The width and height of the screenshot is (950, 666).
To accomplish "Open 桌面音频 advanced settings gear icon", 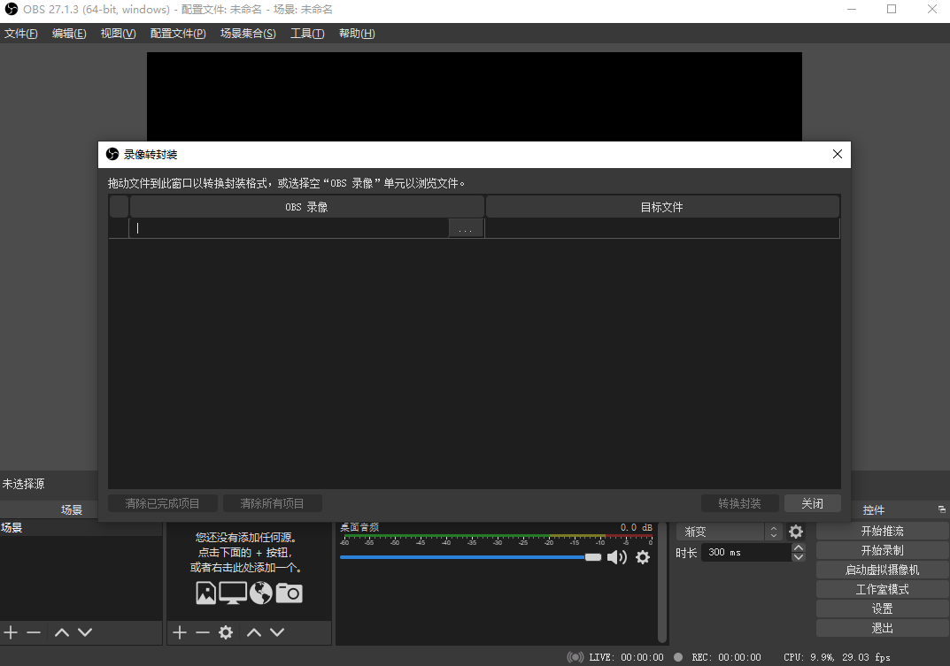I will (642, 557).
